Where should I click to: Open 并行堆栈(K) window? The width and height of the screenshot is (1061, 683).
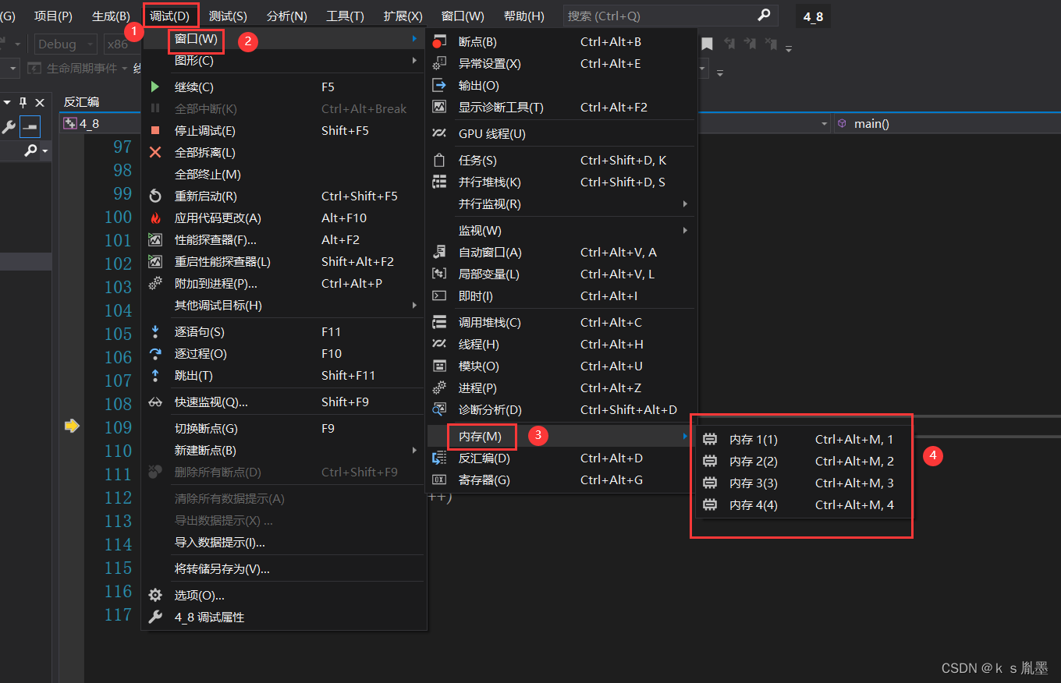coord(560,182)
